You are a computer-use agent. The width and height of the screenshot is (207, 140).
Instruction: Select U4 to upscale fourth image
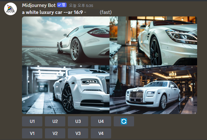pos(101,121)
